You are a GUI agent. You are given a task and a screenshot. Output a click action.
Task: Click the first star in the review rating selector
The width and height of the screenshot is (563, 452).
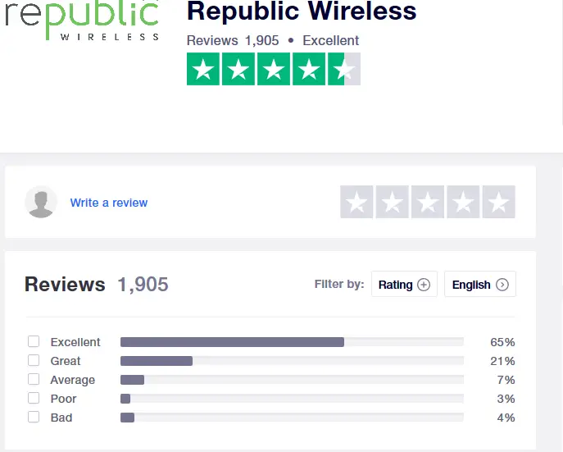[356, 202]
